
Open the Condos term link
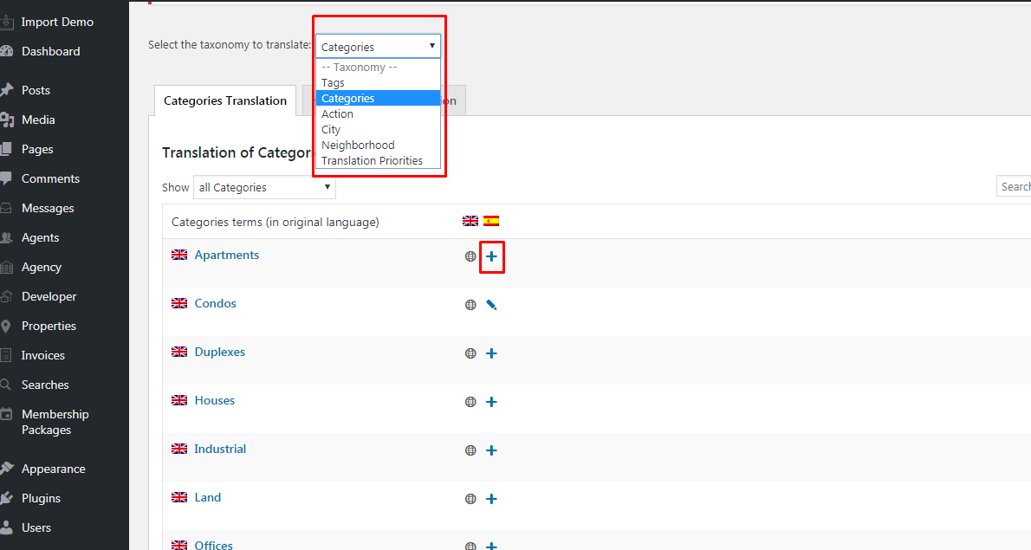pos(215,303)
